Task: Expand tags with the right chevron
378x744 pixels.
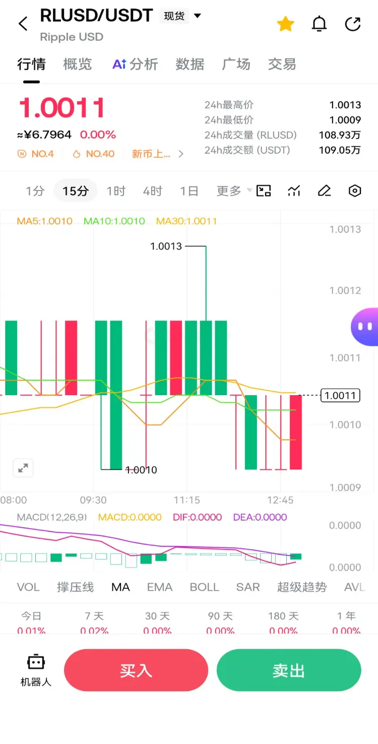Action: click(x=181, y=154)
